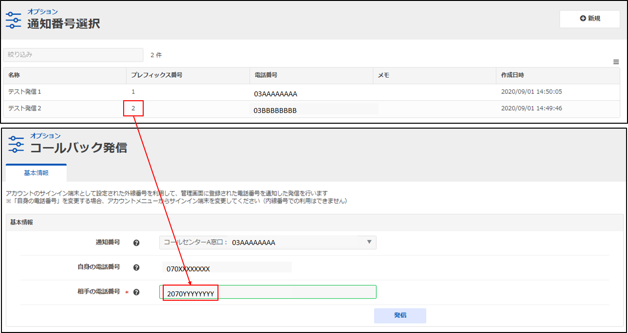Click the 新規 button
The height and width of the screenshot is (333, 628).
(x=589, y=19)
